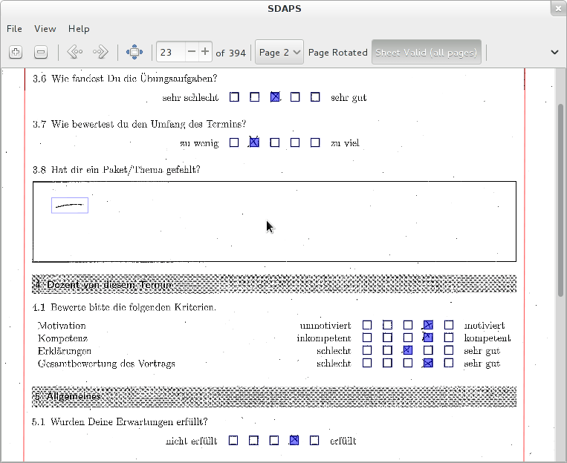
Task: Open the Page 2 dropdown
Action: click(x=279, y=53)
